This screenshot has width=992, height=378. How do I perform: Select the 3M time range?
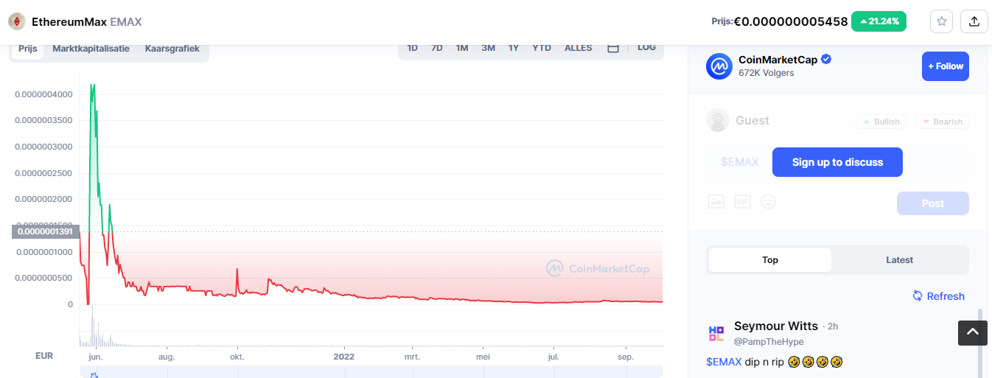(488, 48)
